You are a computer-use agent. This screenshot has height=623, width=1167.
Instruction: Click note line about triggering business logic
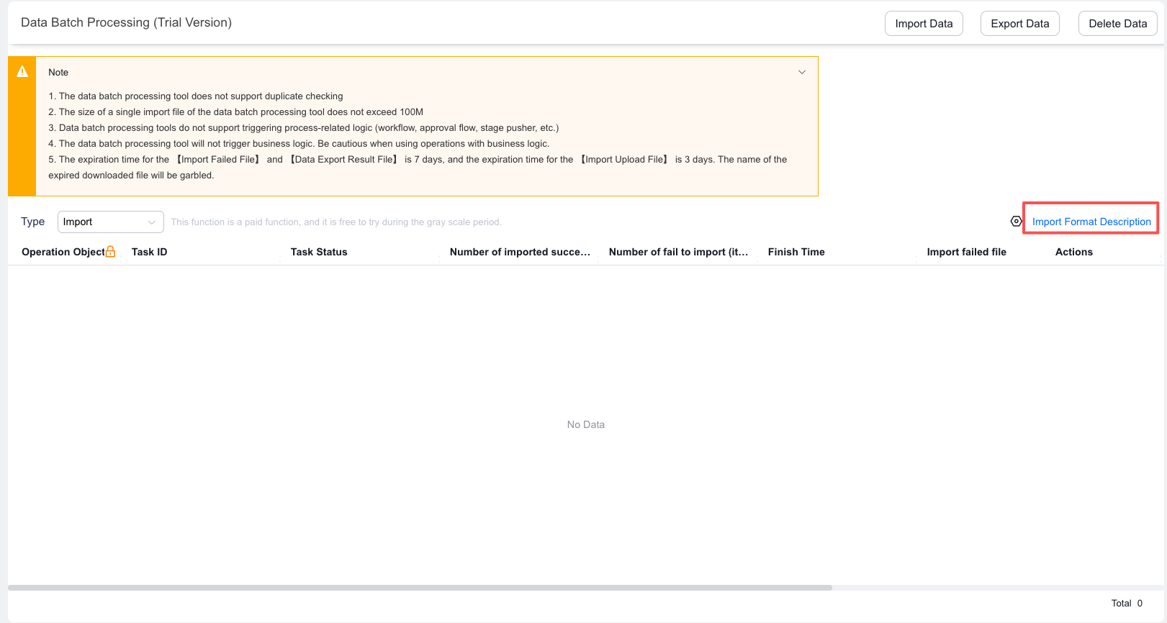pos(299,143)
